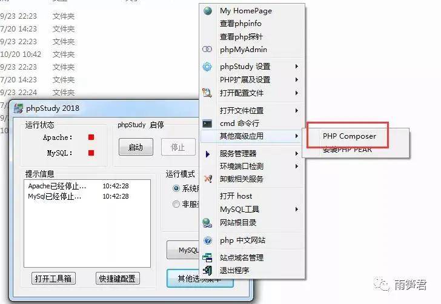441x304 pixels.
Task: Click the globe icon beside My HomePage
Action: pos(208,11)
